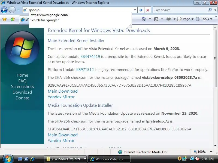Open the FAQ sidebar link

click(22, 81)
